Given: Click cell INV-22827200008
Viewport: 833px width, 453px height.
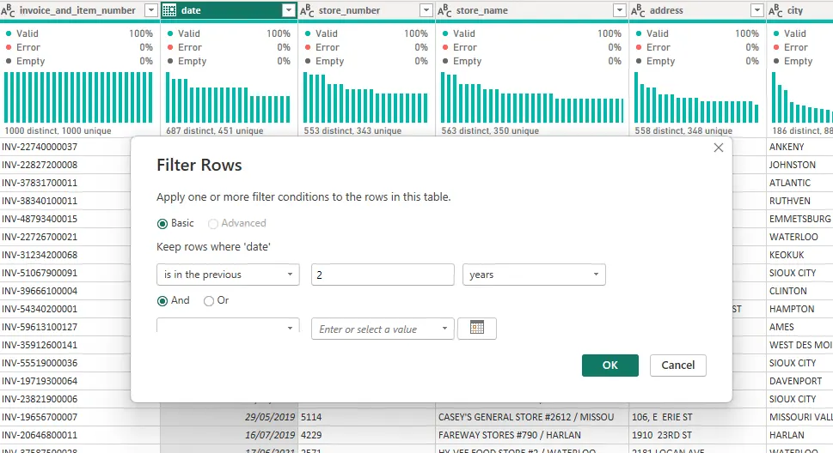Looking at the screenshot, I should point(65,165).
